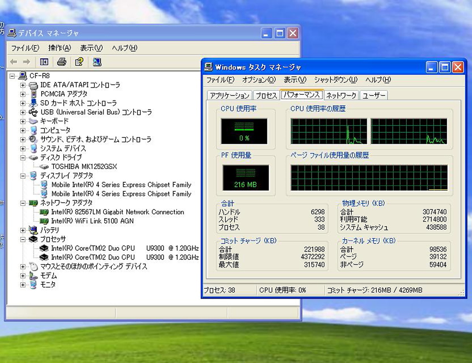
Task: Expand the USB controller node
Action: click(x=23, y=112)
